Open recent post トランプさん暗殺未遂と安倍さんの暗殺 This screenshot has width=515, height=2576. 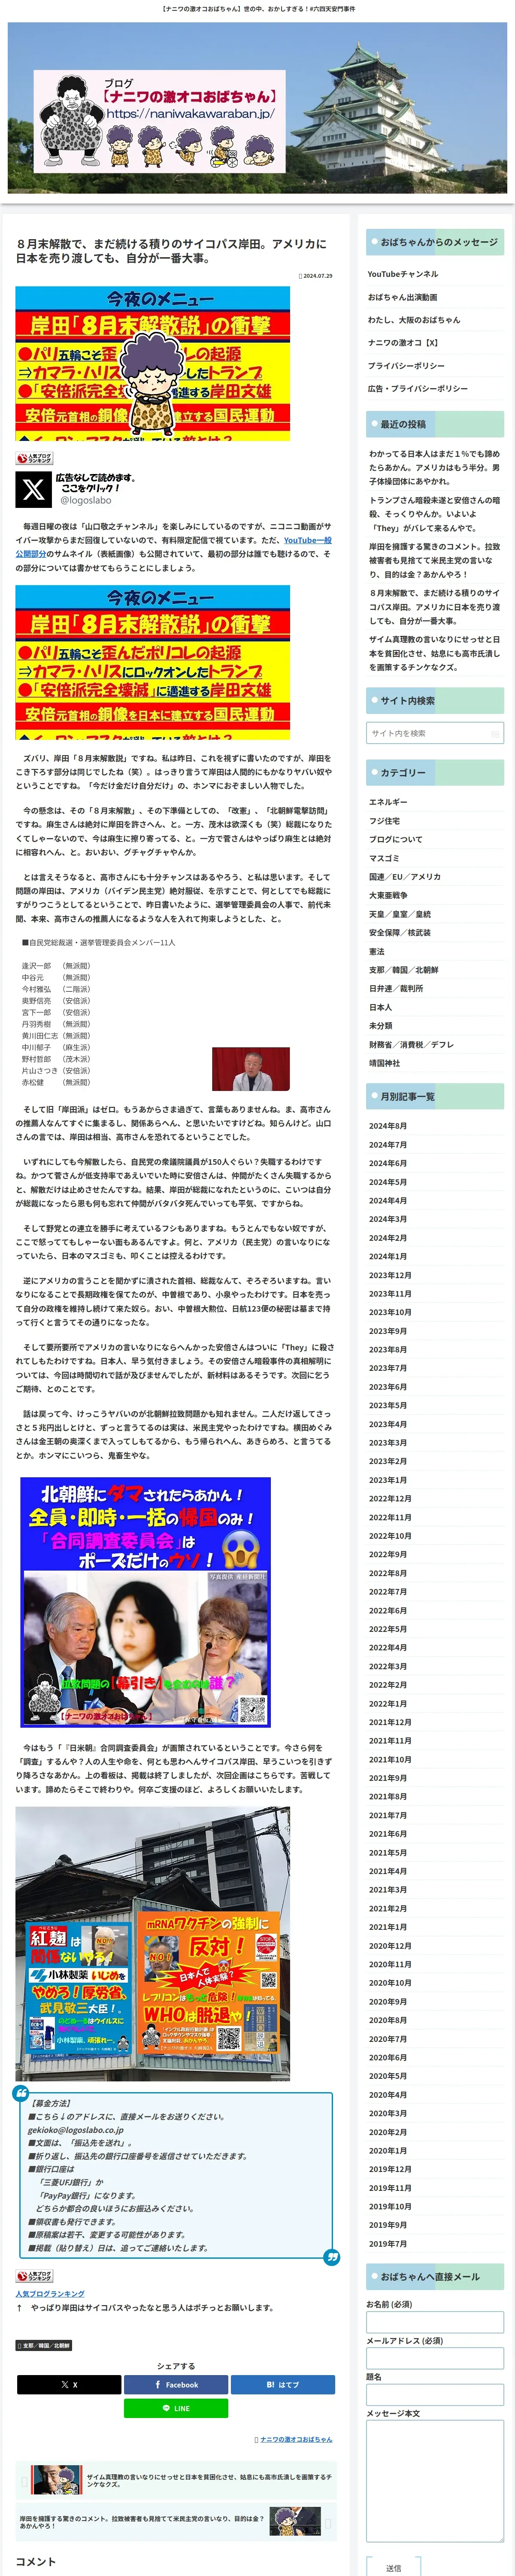435,514
